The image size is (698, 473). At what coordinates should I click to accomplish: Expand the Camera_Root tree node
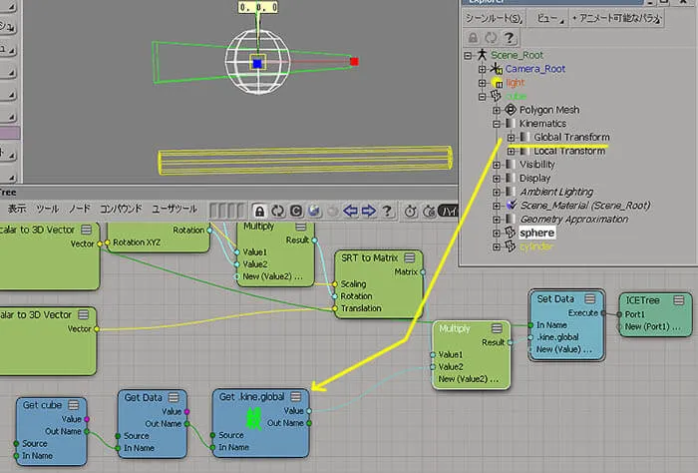pos(482,69)
